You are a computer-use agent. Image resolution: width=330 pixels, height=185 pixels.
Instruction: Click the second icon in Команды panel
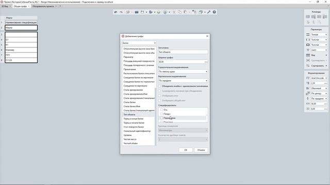click(313, 16)
